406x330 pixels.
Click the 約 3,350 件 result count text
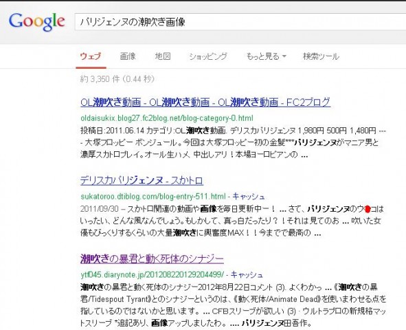tap(117, 79)
